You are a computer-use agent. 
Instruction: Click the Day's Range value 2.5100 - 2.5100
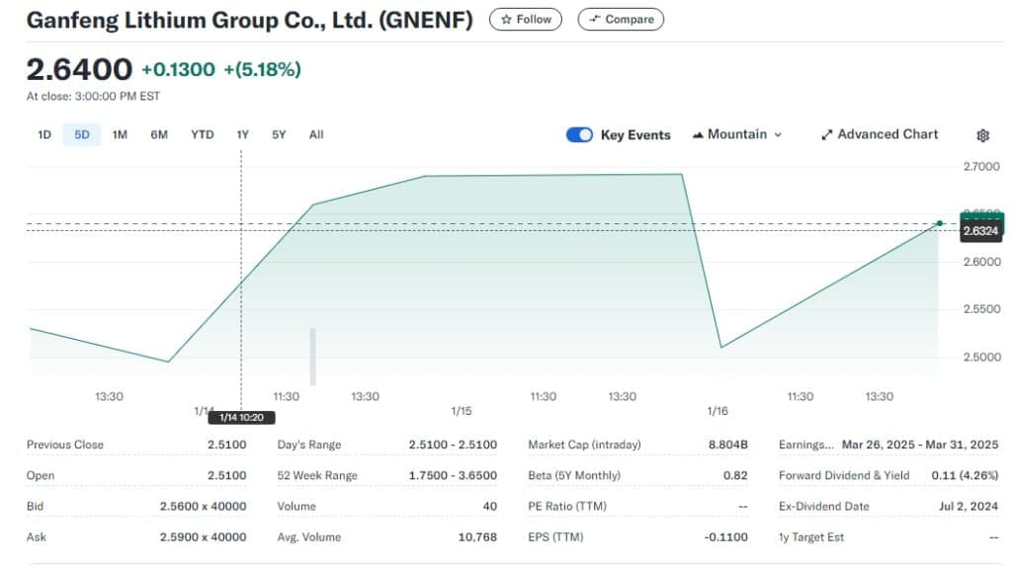pyautogui.click(x=453, y=445)
